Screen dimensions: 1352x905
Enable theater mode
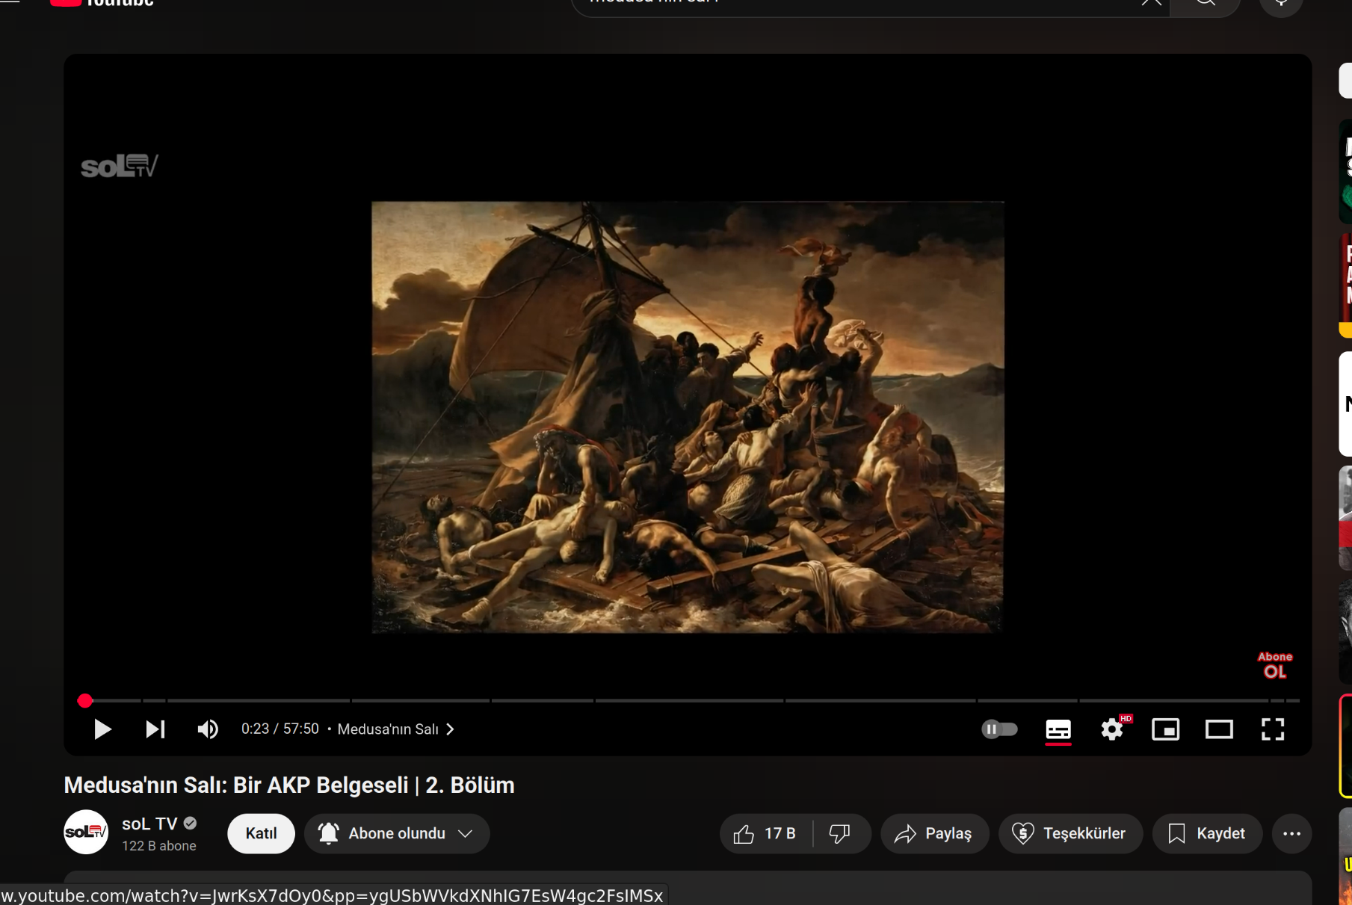[1219, 729]
